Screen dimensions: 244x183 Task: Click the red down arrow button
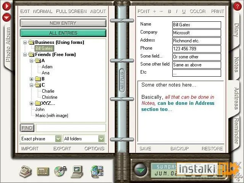[x=6, y=17]
